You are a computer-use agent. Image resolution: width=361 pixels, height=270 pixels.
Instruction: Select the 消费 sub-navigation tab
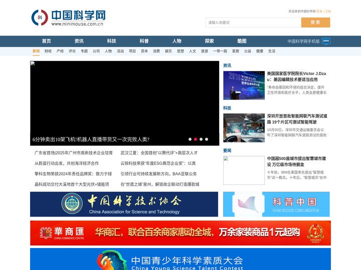pos(156,51)
